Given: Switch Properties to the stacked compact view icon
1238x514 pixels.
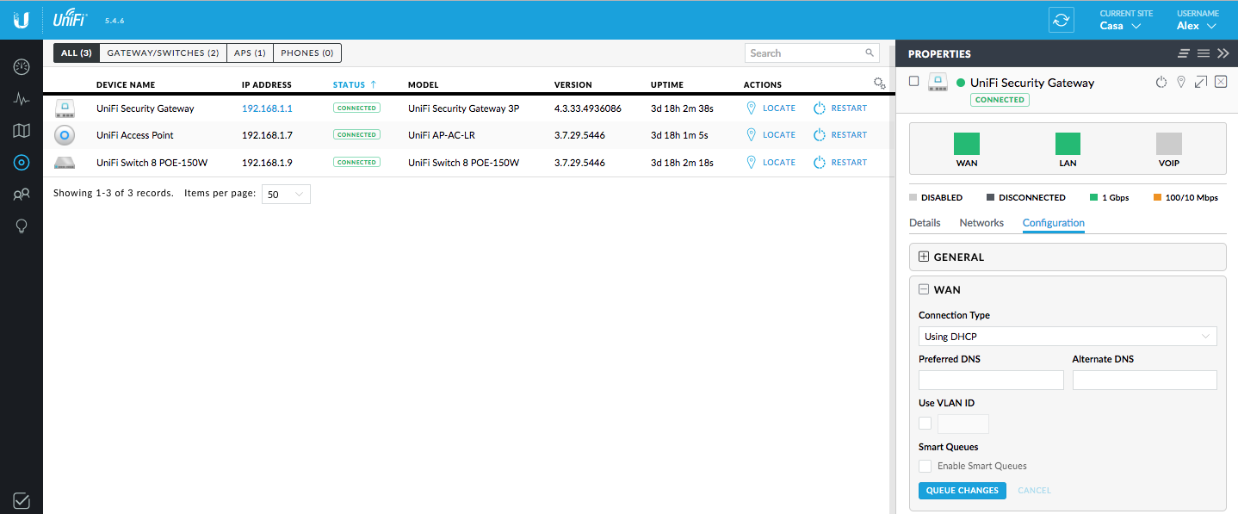Looking at the screenshot, I should (1184, 53).
